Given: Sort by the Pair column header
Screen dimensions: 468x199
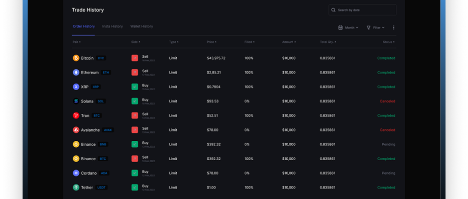Looking at the screenshot, I should (x=76, y=42).
